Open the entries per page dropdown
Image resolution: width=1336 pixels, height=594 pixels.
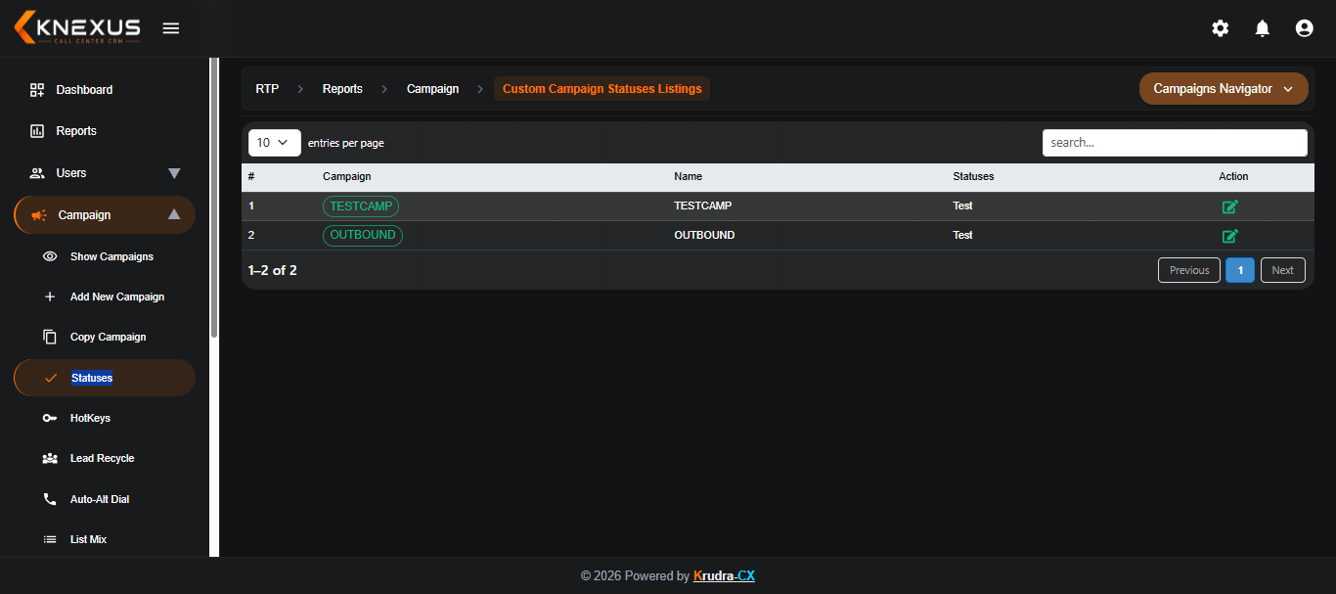(275, 143)
